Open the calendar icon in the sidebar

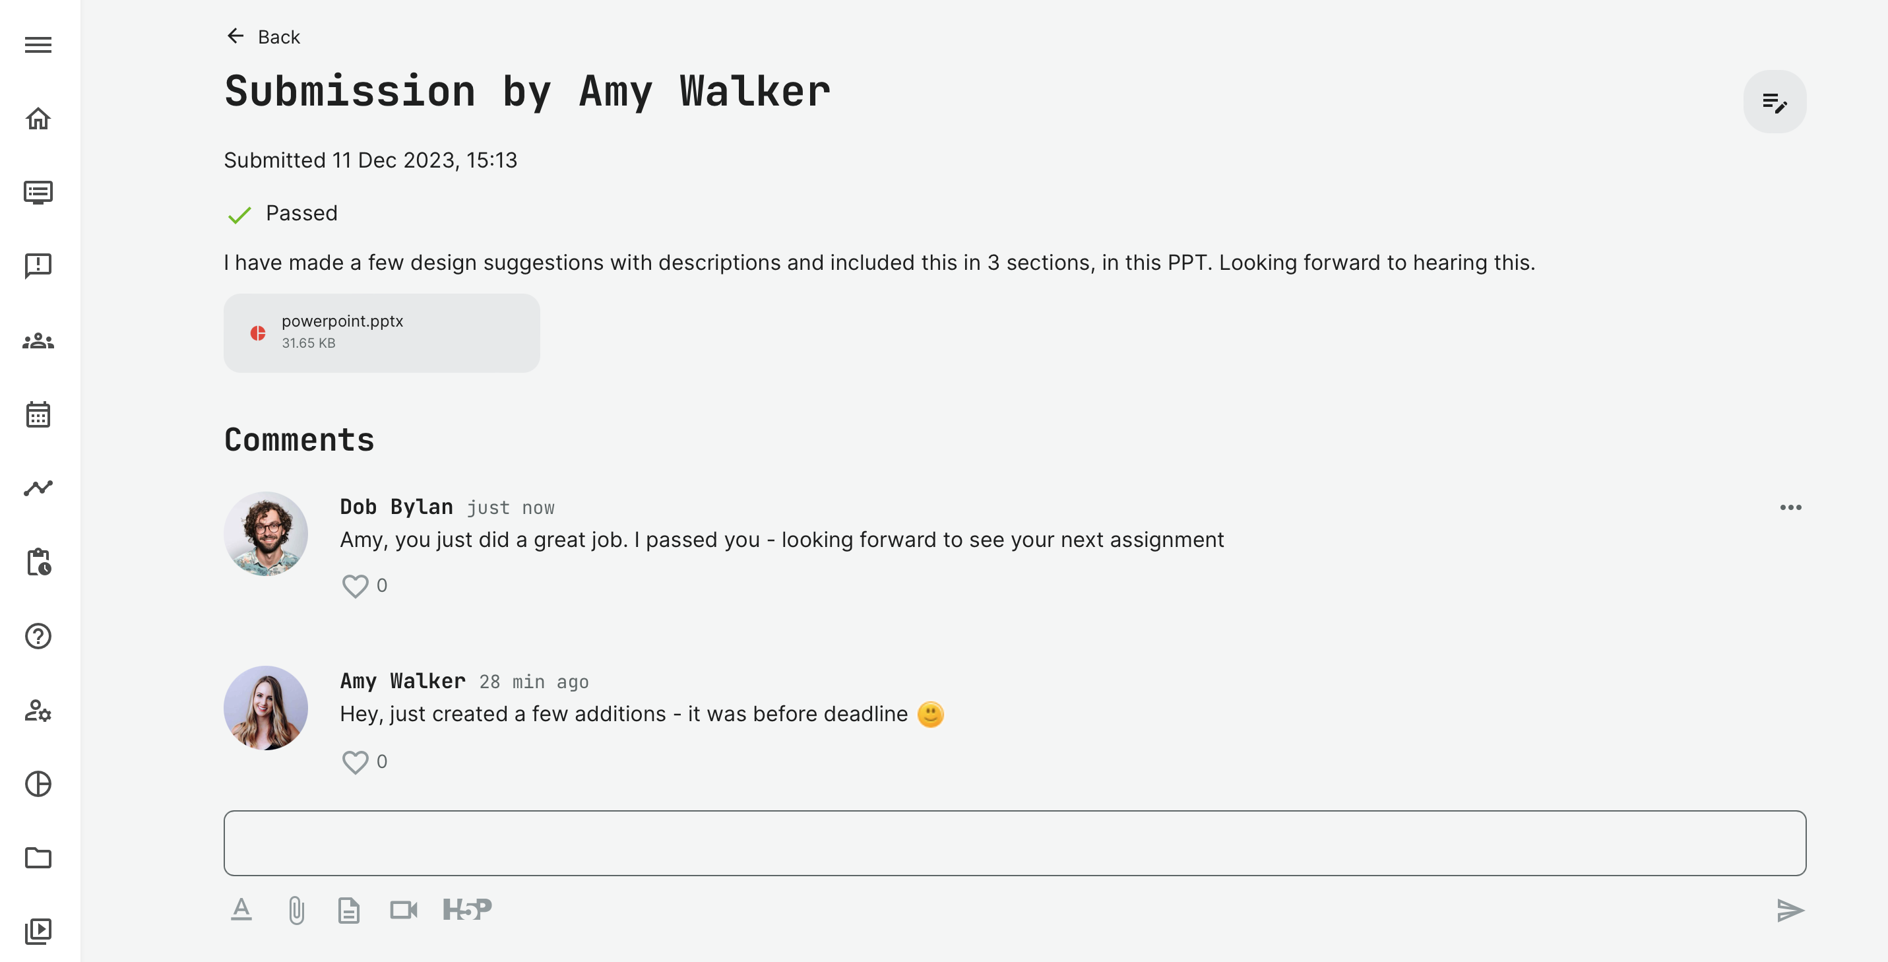pos(38,414)
